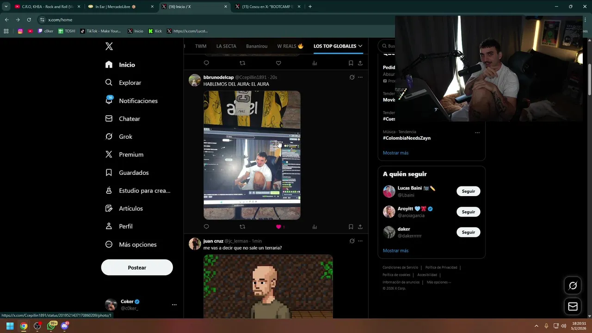Screen dimensions: 592x333
Task: Click Mostrar más under the trends
Action: point(395,153)
